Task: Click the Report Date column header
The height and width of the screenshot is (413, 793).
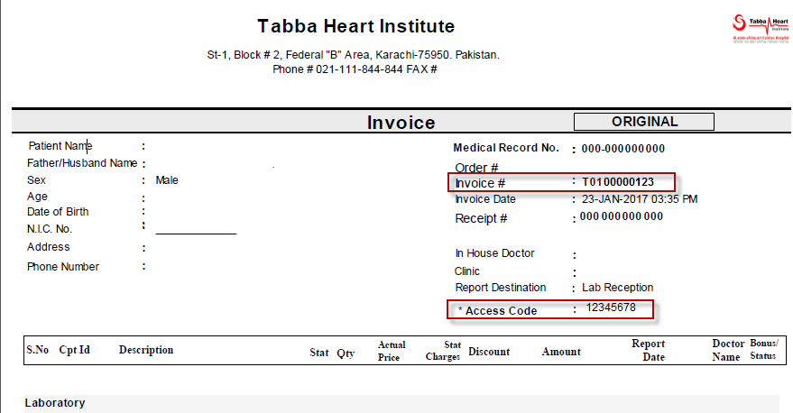Action: (x=649, y=350)
